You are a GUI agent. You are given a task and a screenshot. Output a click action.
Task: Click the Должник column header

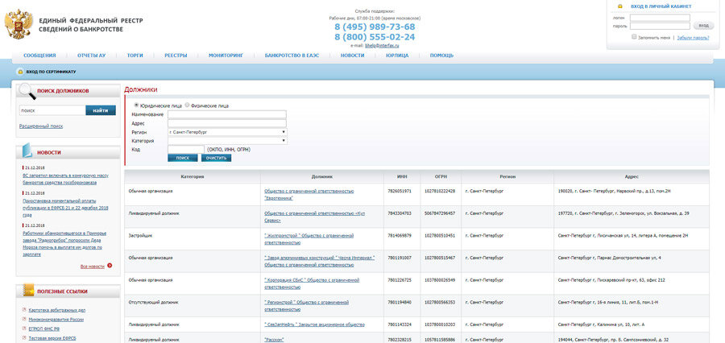click(x=321, y=176)
